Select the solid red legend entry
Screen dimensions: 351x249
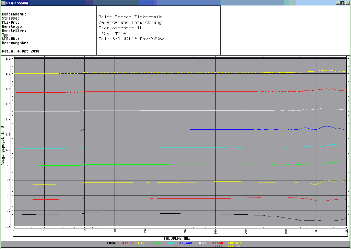[x=127, y=244]
